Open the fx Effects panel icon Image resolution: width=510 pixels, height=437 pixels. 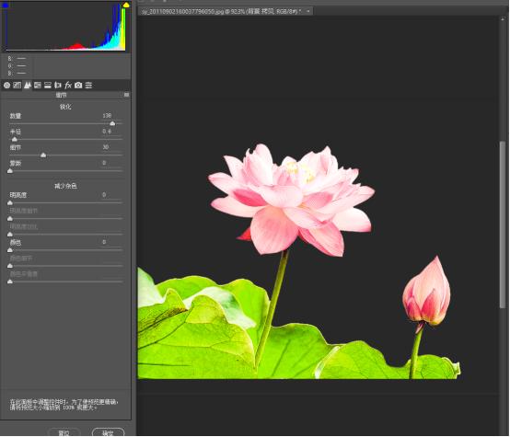68,86
